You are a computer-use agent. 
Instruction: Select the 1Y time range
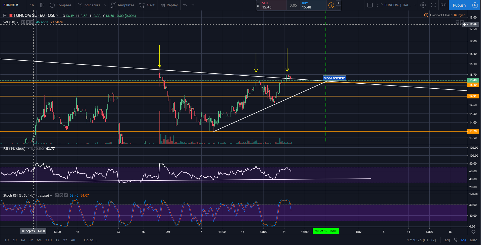coord(57,240)
